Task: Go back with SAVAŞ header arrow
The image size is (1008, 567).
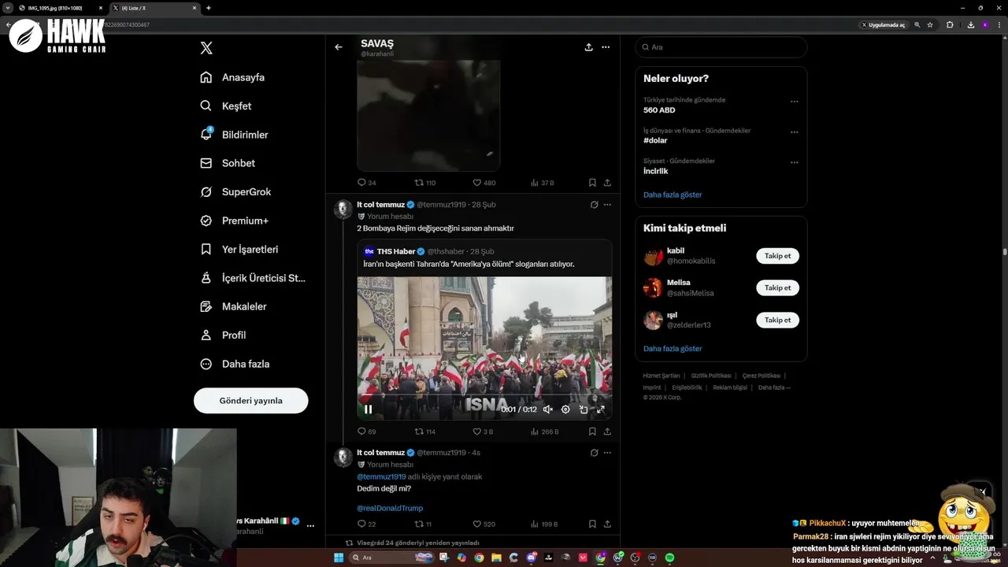Action: (339, 47)
